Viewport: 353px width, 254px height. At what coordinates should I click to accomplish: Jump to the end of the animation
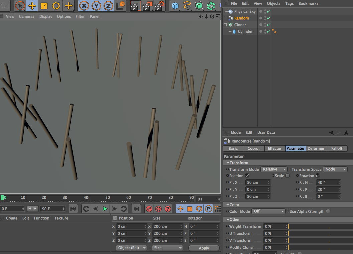(136, 209)
